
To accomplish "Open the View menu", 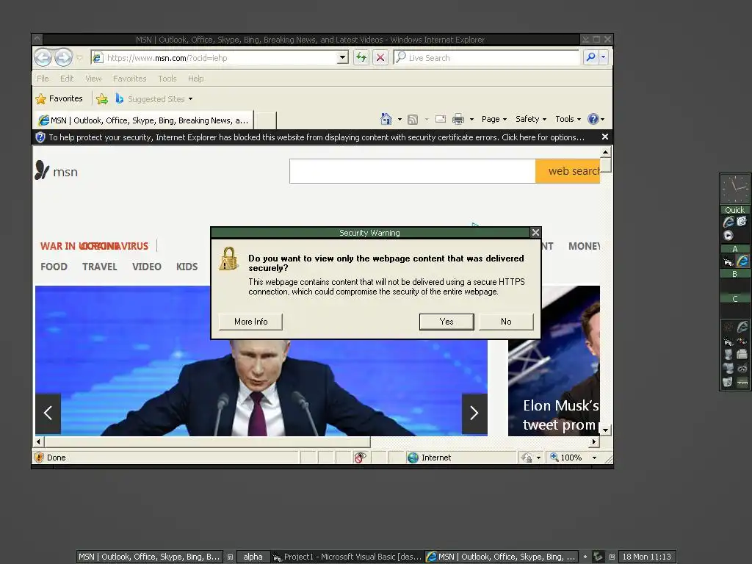I will 93,79.
